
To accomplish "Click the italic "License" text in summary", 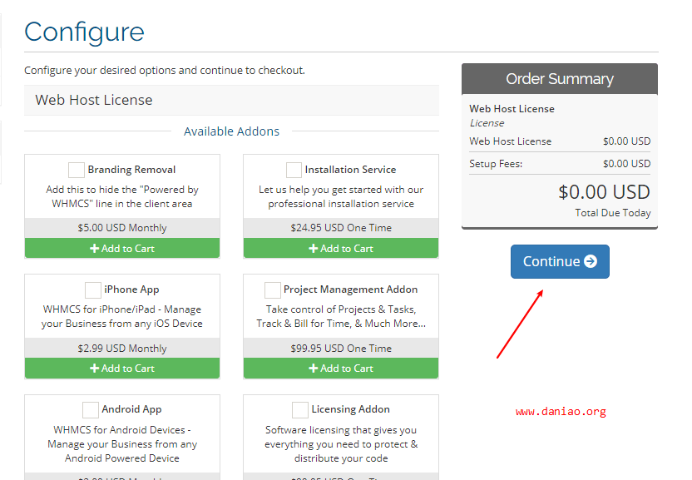I will [x=487, y=123].
